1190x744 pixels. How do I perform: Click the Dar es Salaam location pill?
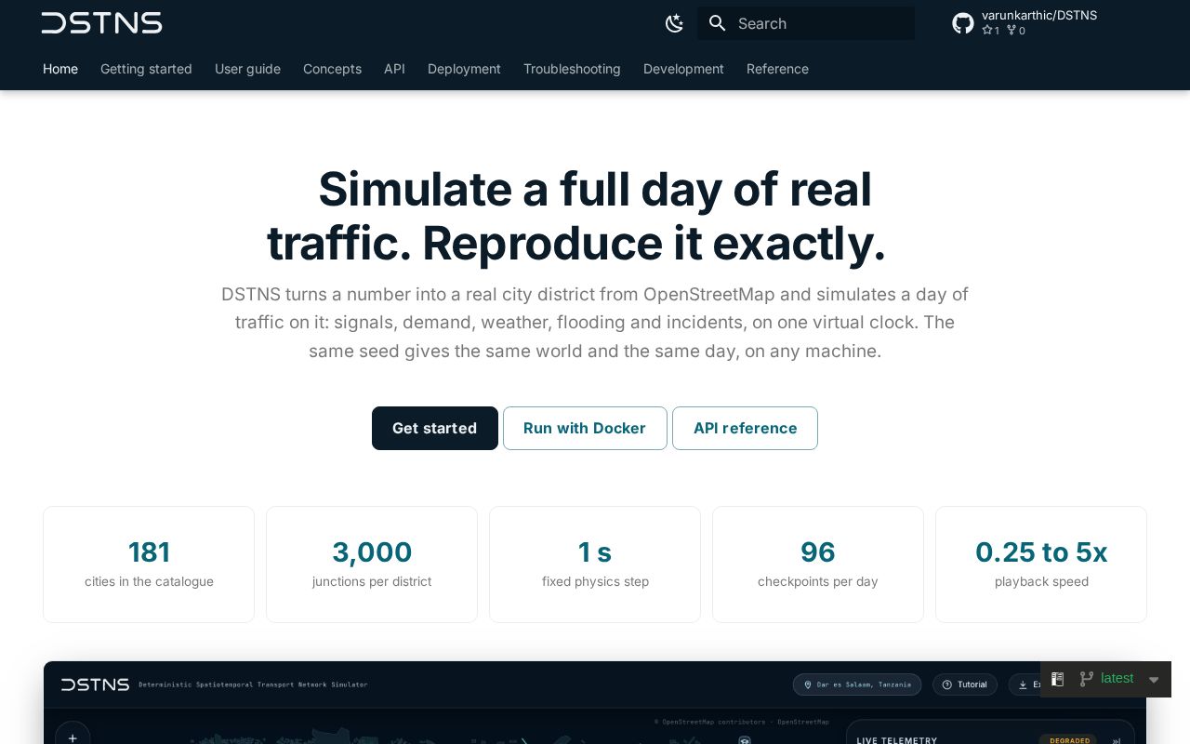tap(857, 684)
